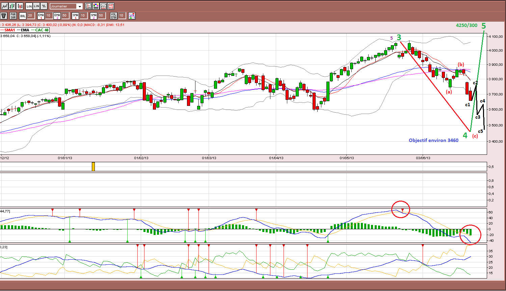The image size is (506, 291).
Task: Click the 3 800,00 price axis label
Action: point(495,79)
